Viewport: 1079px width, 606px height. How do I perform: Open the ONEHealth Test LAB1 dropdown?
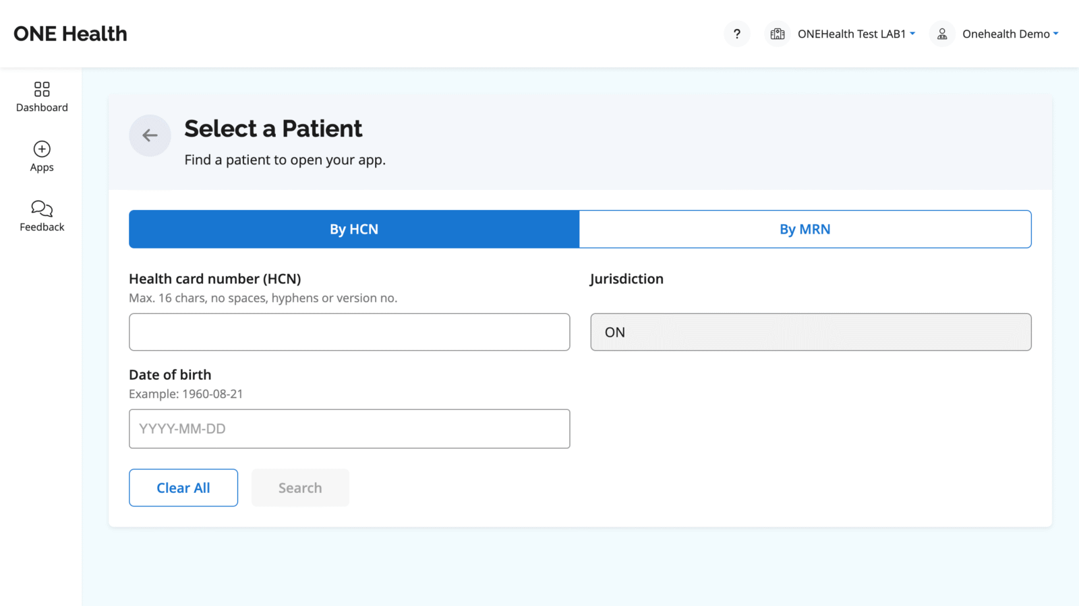click(851, 34)
